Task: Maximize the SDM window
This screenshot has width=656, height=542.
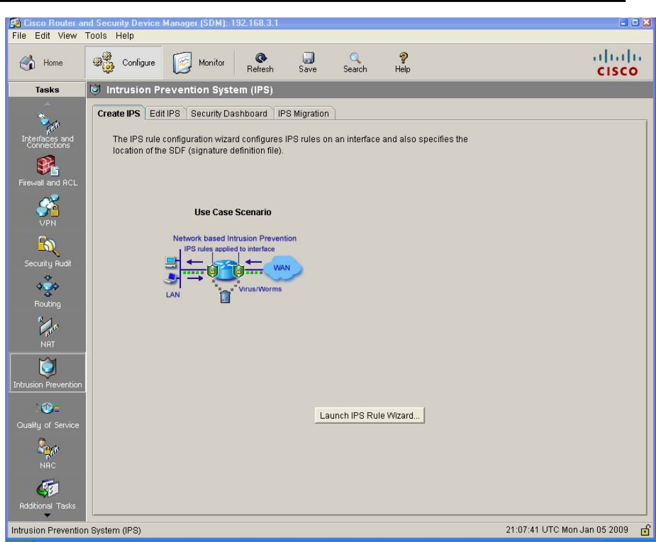Action: point(635,23)
